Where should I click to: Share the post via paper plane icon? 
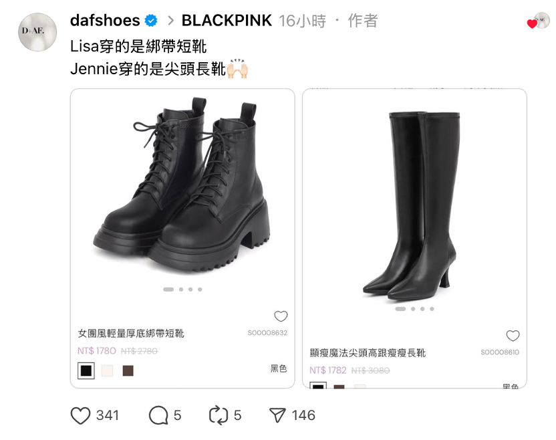click(277, 415)
